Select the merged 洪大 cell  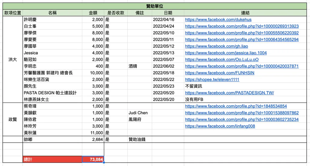[13, 59]
